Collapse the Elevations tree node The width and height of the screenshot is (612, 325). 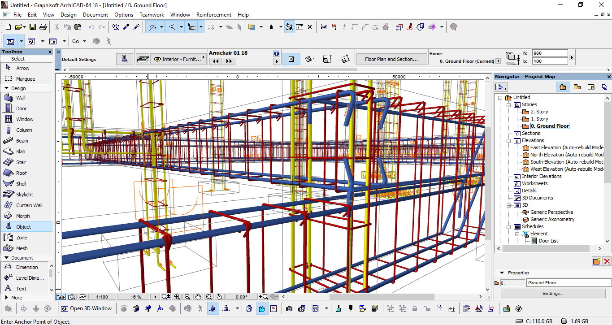[509, 140]
